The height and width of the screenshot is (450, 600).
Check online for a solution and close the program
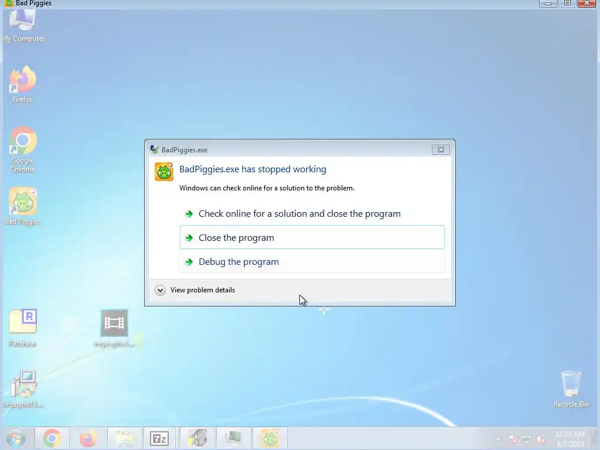tap(312, 213)
